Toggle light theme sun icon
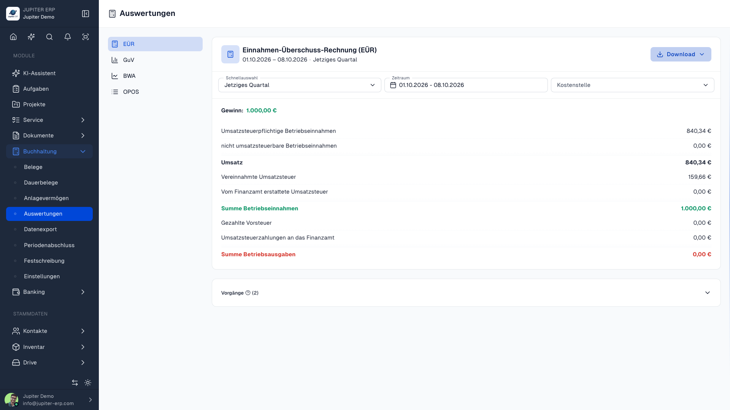The image size is (730, 410). 88,383
